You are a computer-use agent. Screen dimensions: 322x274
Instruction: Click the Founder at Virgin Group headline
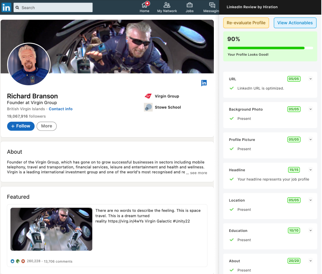[32, 103]
